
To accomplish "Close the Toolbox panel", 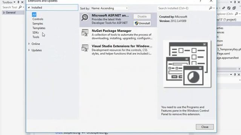I will (23, 2).
